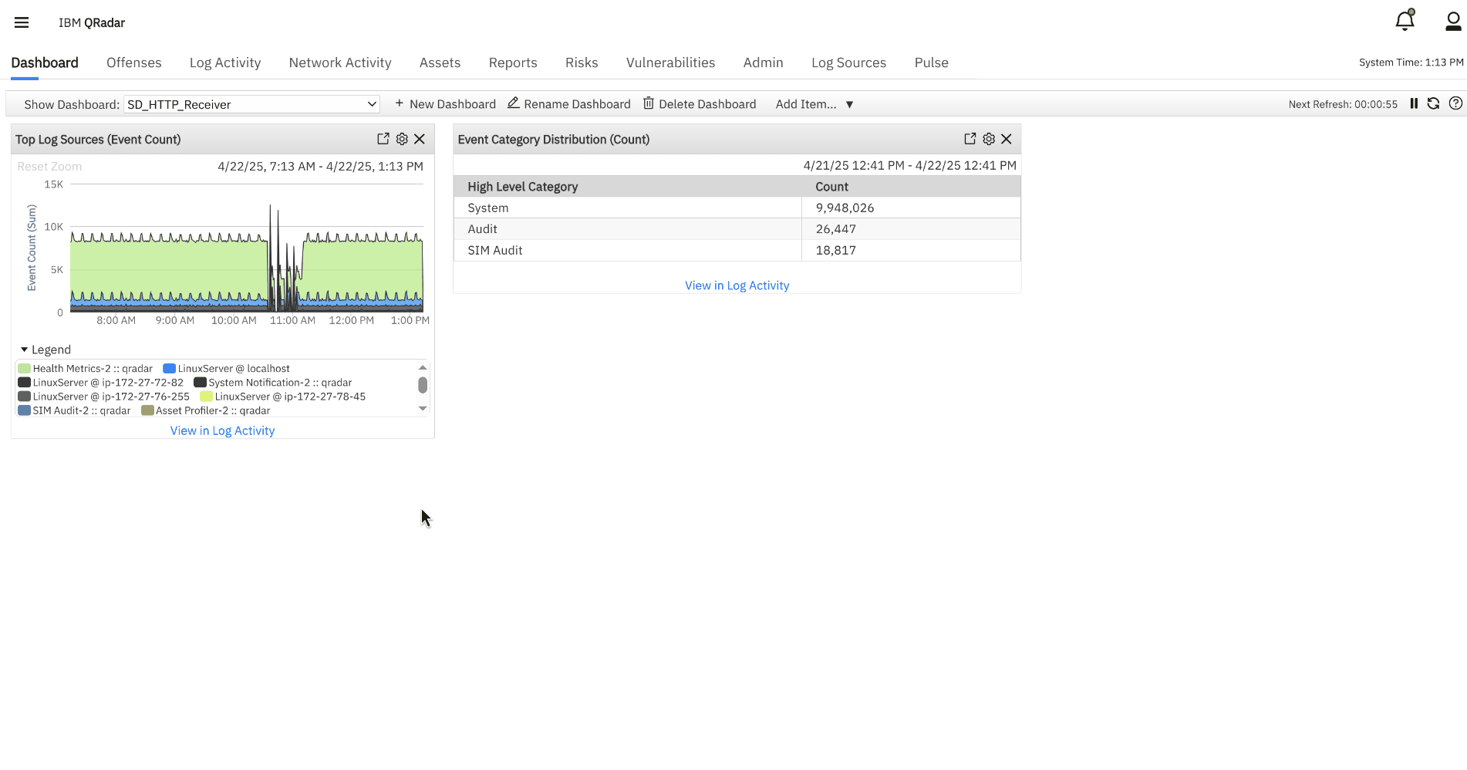Open the dashboard help icon
Screen dimensions: 1467x770
pos(1455,103)
